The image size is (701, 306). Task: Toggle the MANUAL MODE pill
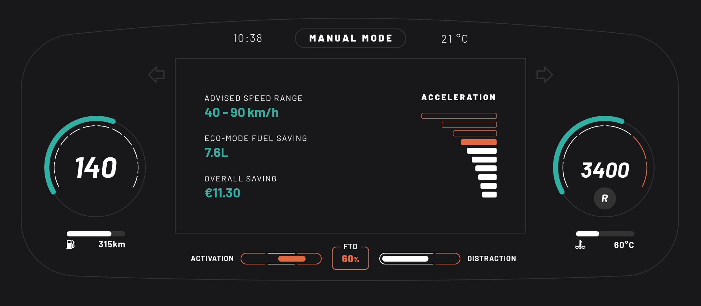pyautogui.click(x=350, y=38)
